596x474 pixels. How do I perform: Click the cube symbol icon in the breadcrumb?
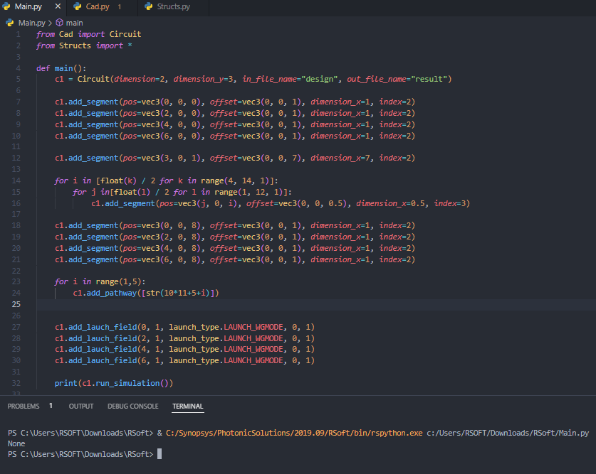(x=60, y=23)
